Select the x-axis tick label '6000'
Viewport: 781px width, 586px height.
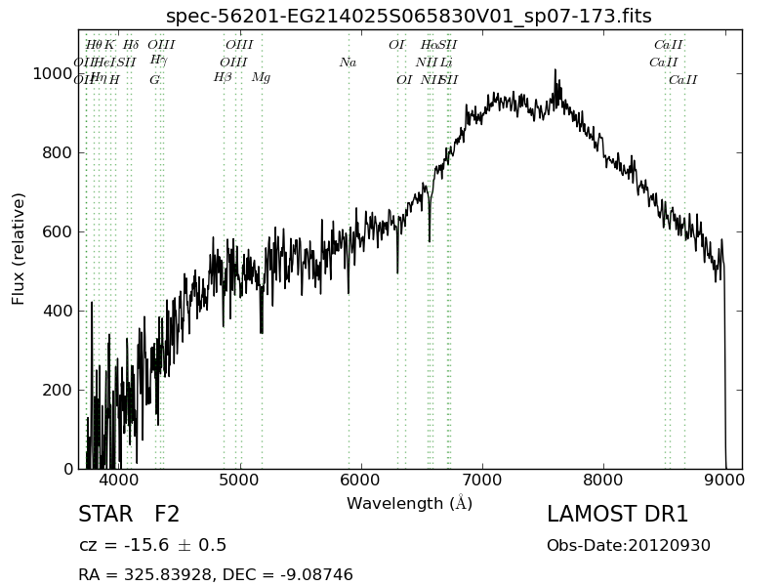(x=361, y=480)
